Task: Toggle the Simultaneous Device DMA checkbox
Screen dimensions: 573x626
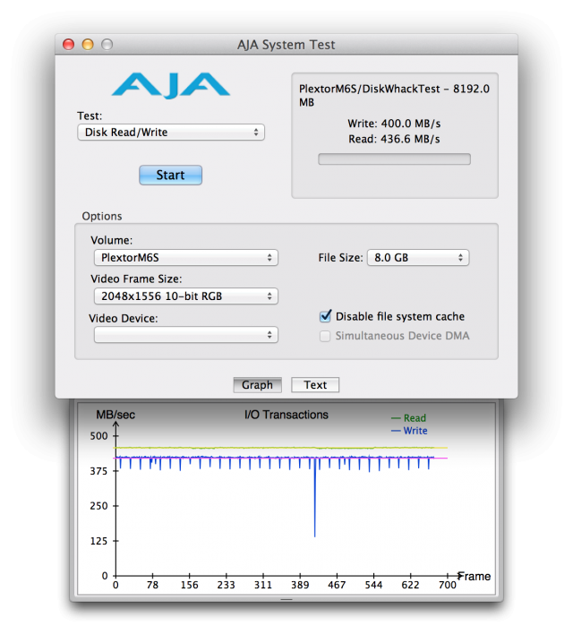Action: click(325, 336)
